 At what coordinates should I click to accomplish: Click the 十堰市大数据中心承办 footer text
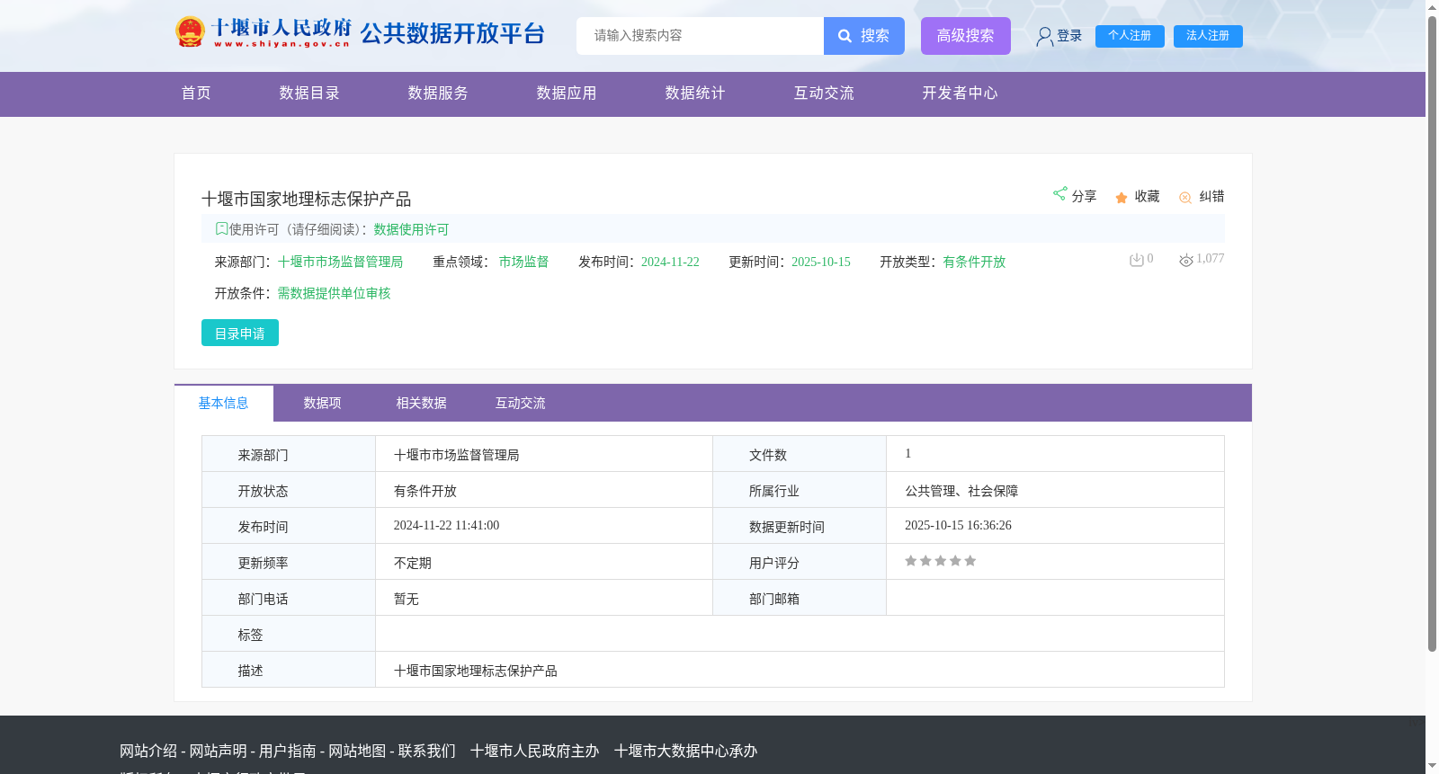click(x=686, y=751)
